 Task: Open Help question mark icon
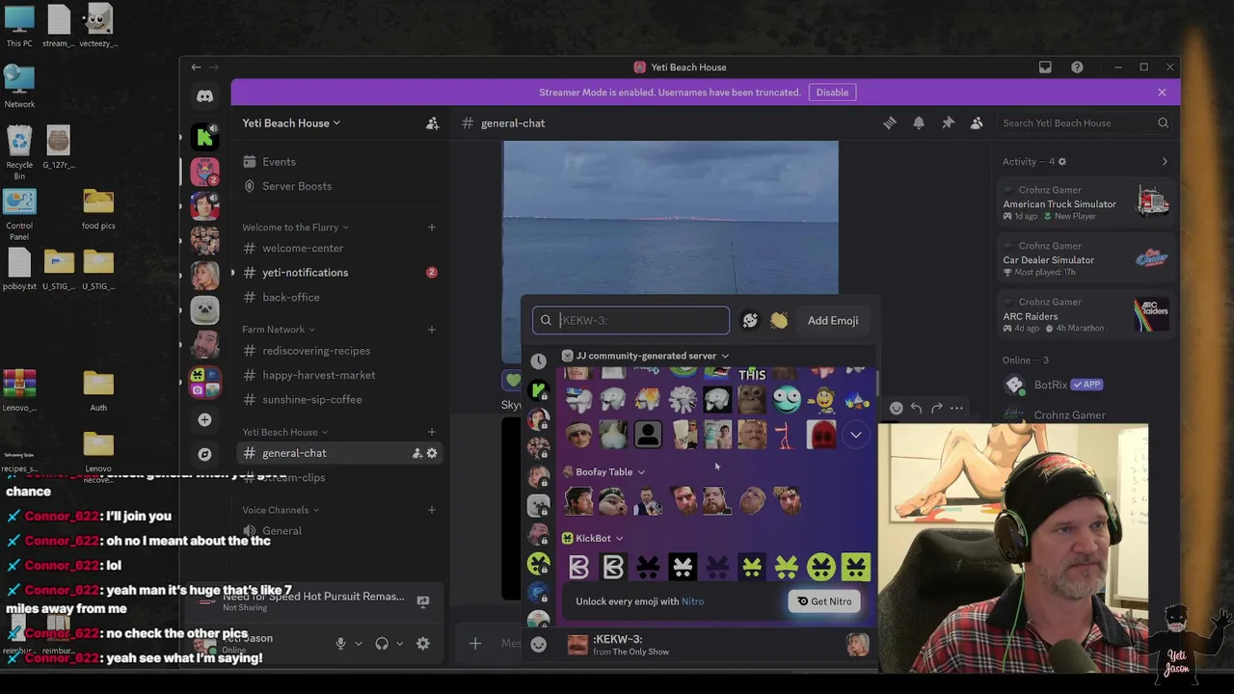point(1077,67)
